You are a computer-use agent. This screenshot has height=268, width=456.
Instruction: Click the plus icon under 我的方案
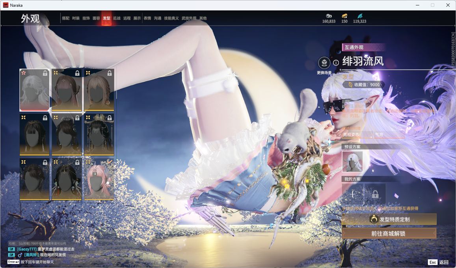[x=353, y=194]
